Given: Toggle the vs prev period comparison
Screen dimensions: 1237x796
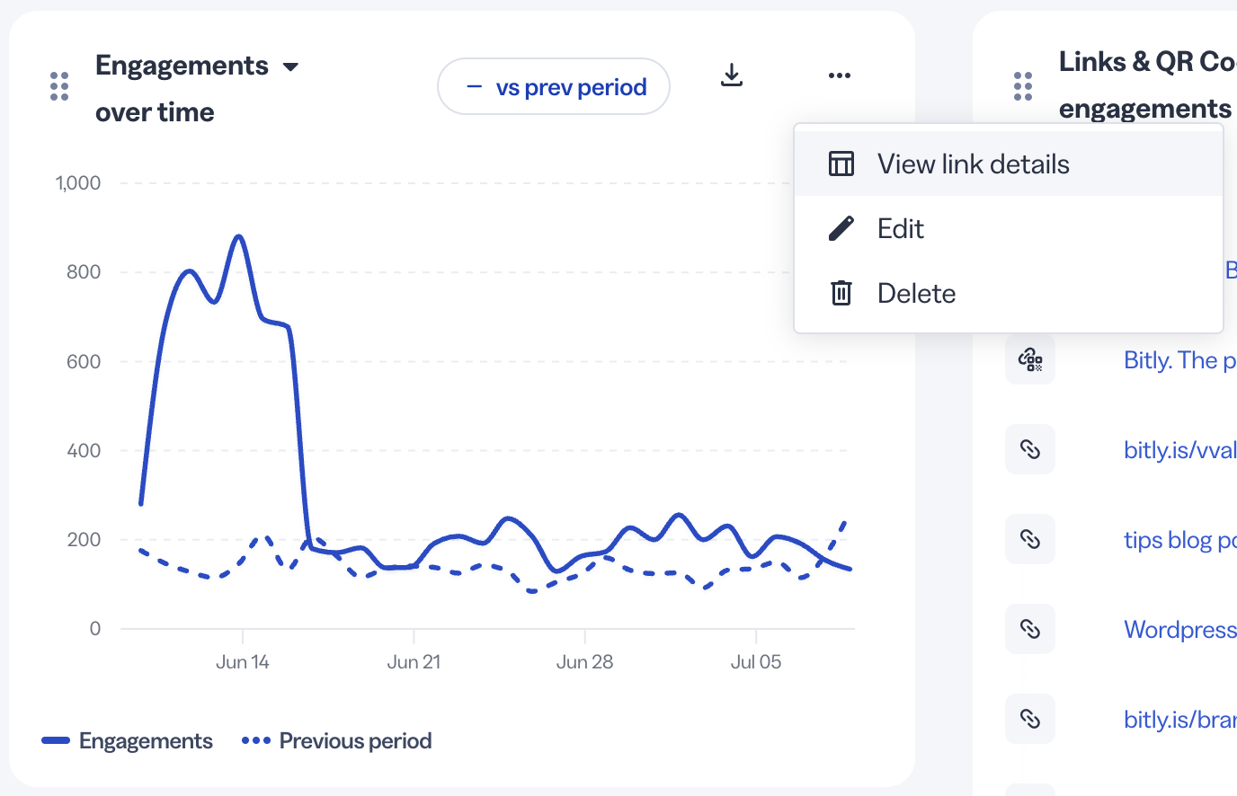Looking at the screenshot, I should click(554, 86).
